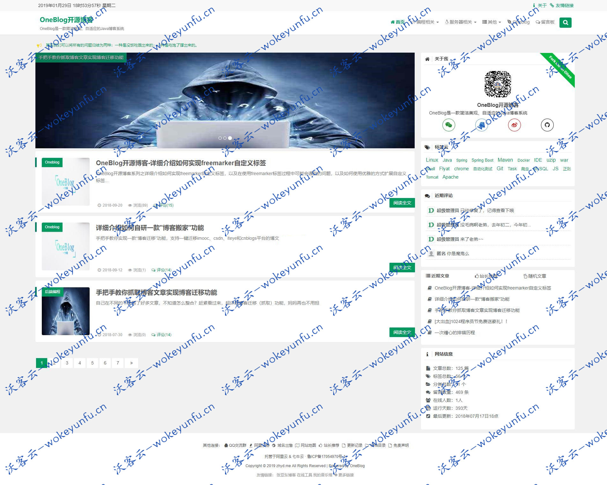This screenshot has width=607, height=485.
Task: Switch to 随机文章 tab
Action: pyautogui.click(x=535, y=276)
